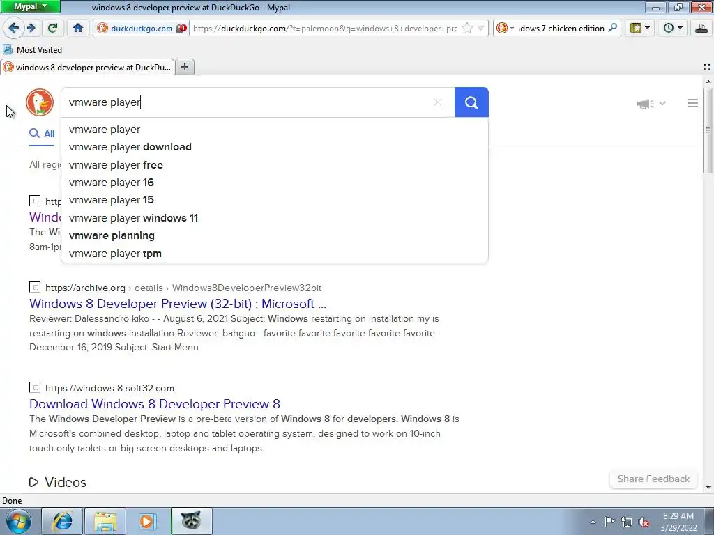Launch Internet Explorer from taskbar
This screenshot has height=535, width=714.
click(x=62, y=521)
